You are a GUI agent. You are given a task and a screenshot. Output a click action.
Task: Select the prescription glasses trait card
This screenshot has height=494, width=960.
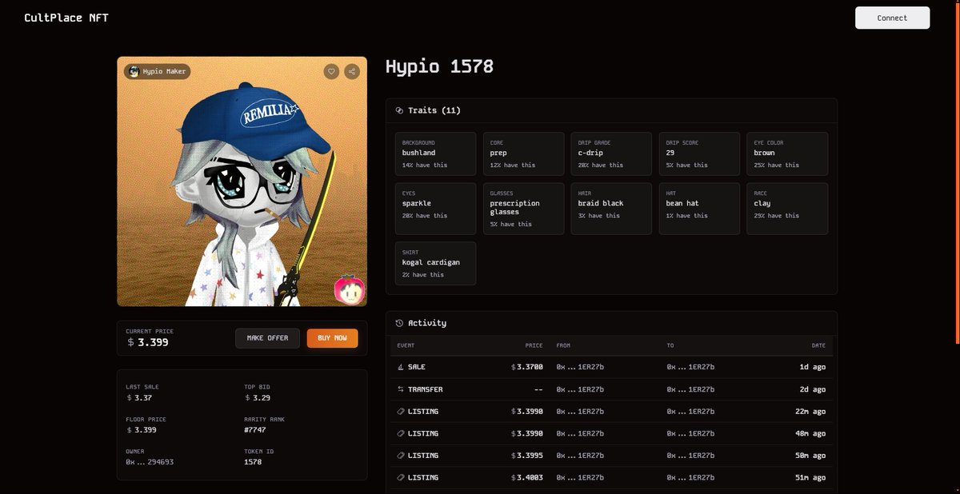(523, 209)
